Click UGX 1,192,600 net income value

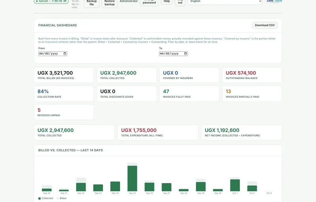pyautogui.click(x=222, y=130)
